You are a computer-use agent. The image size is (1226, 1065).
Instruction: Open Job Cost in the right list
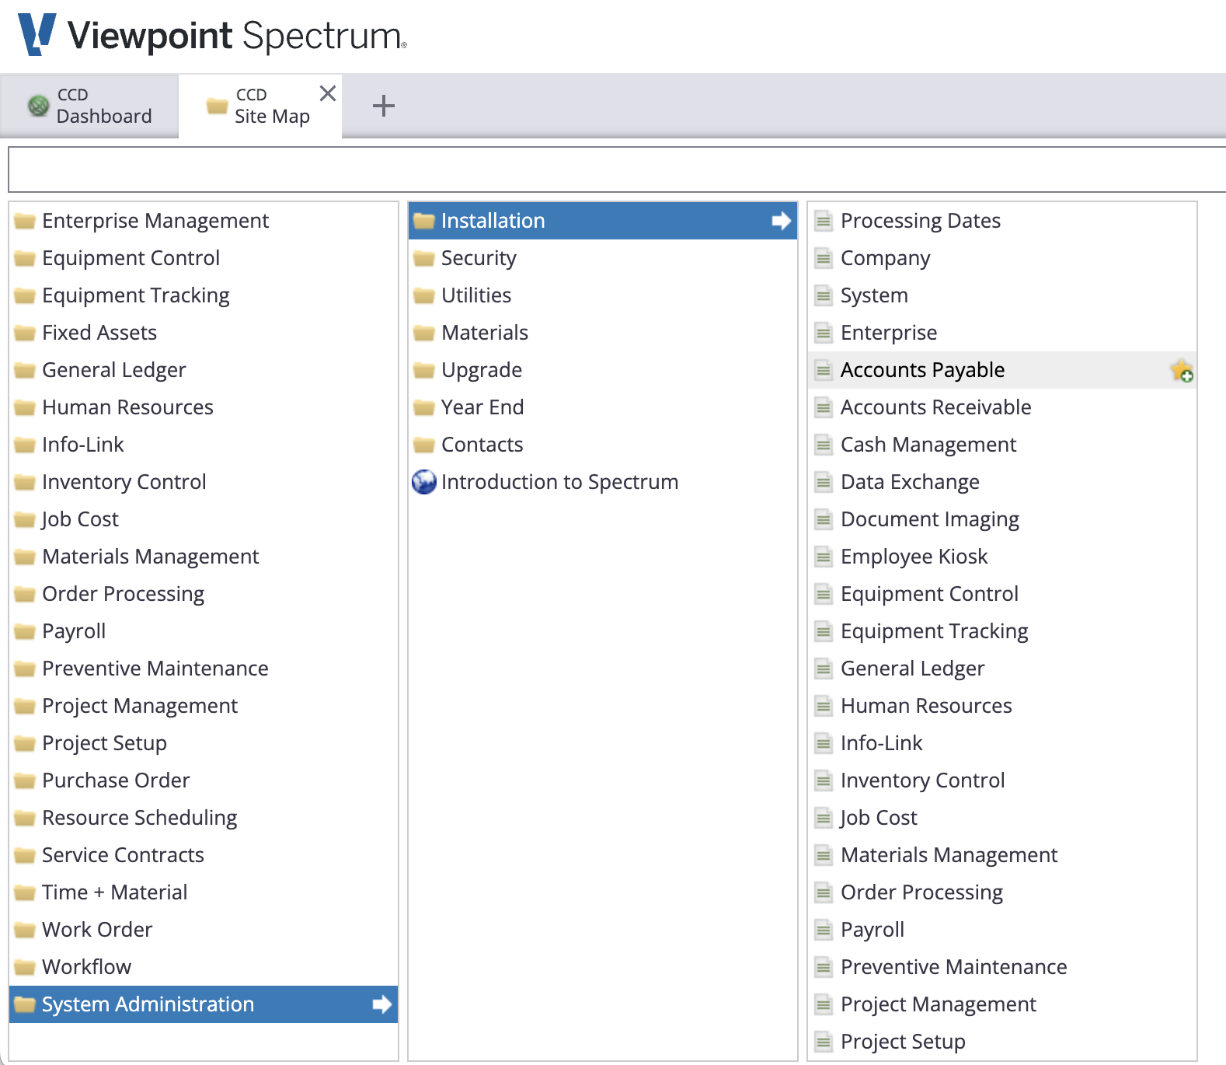(x=1002, y=818)
